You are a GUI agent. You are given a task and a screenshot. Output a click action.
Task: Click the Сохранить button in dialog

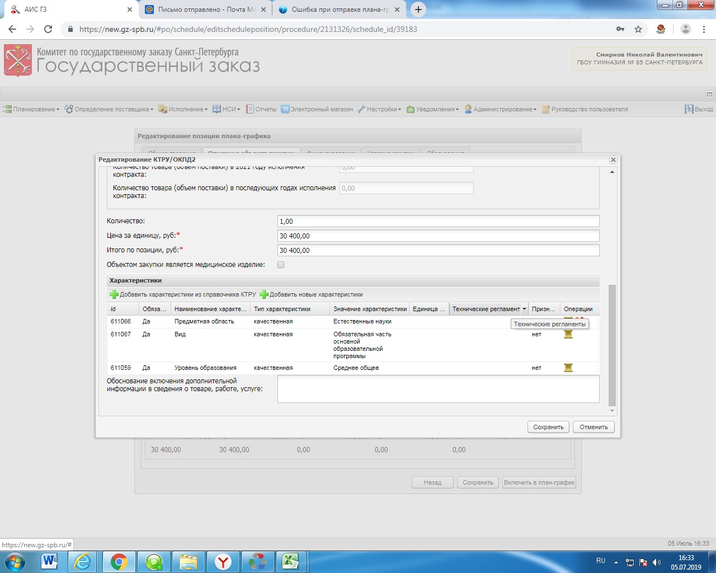click(x=548, y=428)
